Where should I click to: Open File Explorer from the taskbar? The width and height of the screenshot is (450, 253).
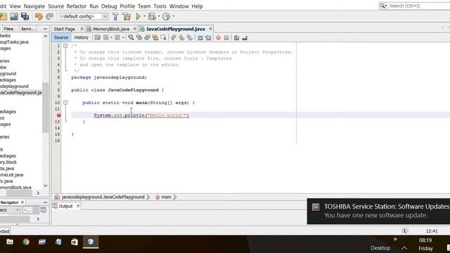click(x=9, y=242)
